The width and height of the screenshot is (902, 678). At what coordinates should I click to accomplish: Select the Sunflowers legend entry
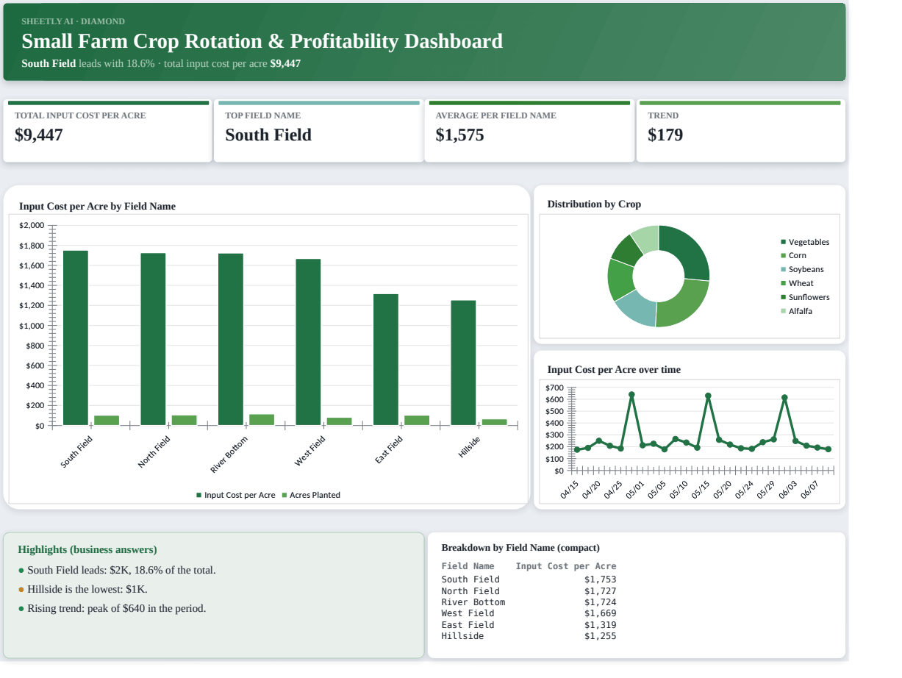[805, 297]
